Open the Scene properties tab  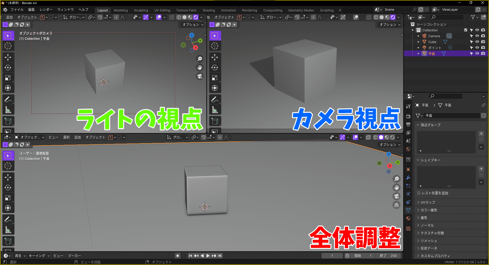coord(408,141)
